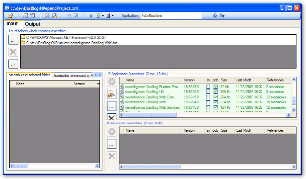Click the help icon beside Application field
Image resolution: width=306 pixels, height=179 pixels.
215,16
